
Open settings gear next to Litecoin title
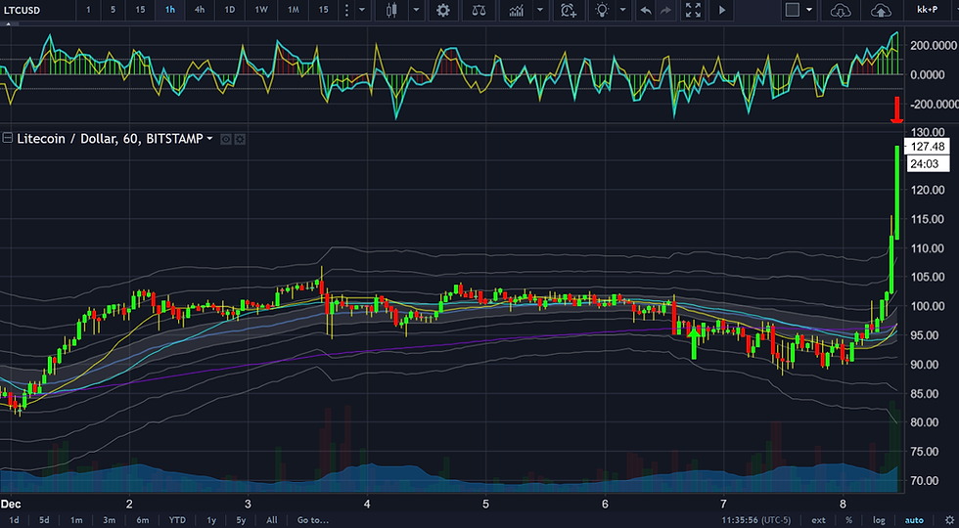[x=240, y=139]
